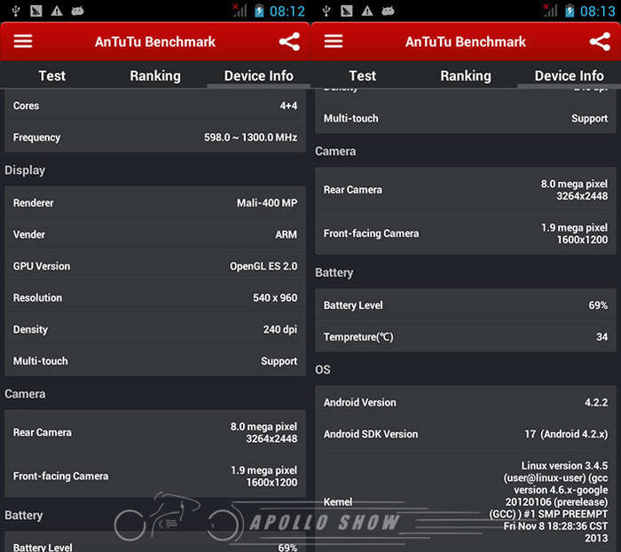Viewport: 621px width, 552px height.
Task: Select Rear Camera row in left screenshot
Action: pos(155,432)
